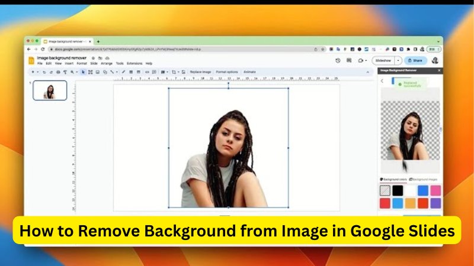
Task: Star the Image background remover document
Action: point(94,58)
